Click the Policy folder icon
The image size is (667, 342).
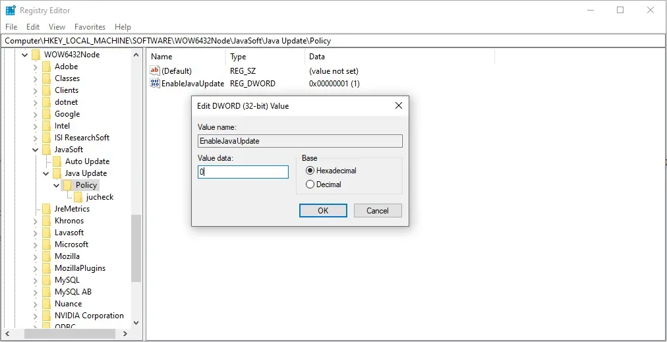[x=67, y=185]
